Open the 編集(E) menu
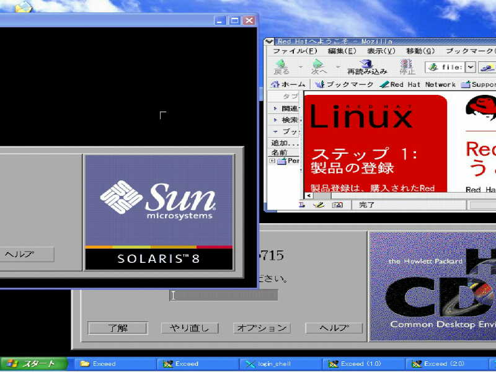The image size is (496, 372). point(342,51)
